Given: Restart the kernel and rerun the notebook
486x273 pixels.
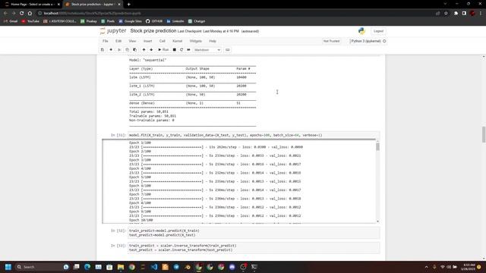Looking at the screenshot, I should click(188, 50).
